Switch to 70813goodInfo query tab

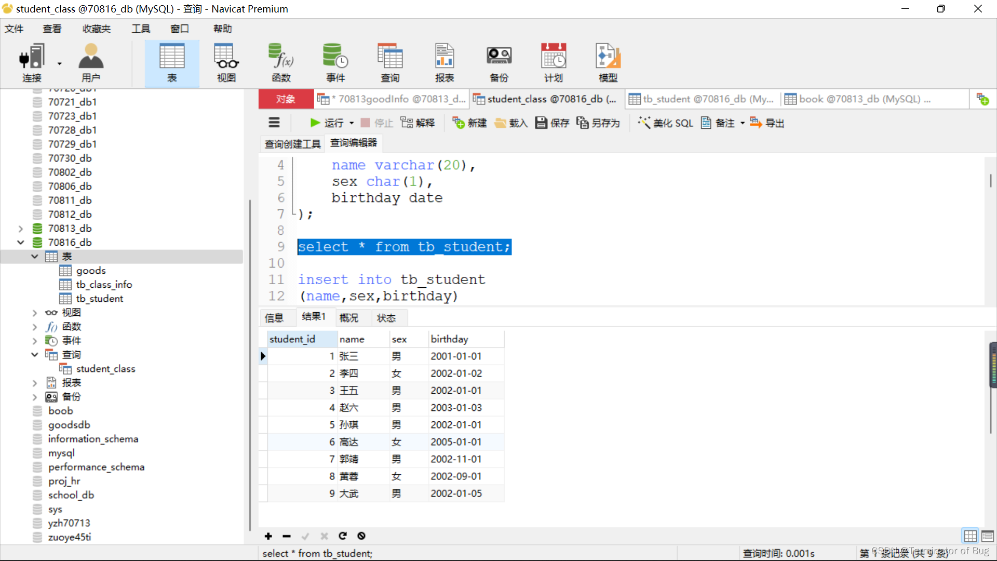[x=392, y=99]
